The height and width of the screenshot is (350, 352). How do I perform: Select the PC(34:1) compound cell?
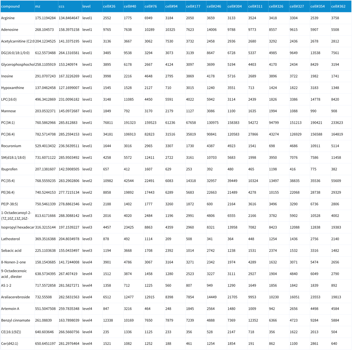coord(18,123)
